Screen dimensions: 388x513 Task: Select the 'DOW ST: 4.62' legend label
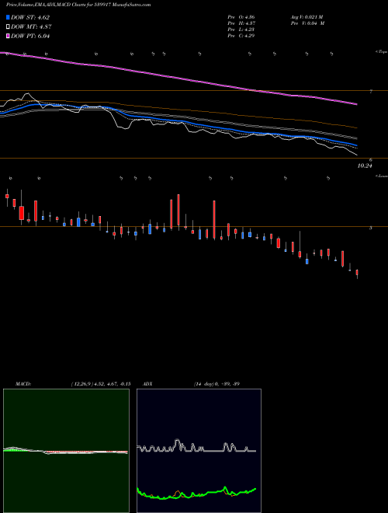click(30, 17)
